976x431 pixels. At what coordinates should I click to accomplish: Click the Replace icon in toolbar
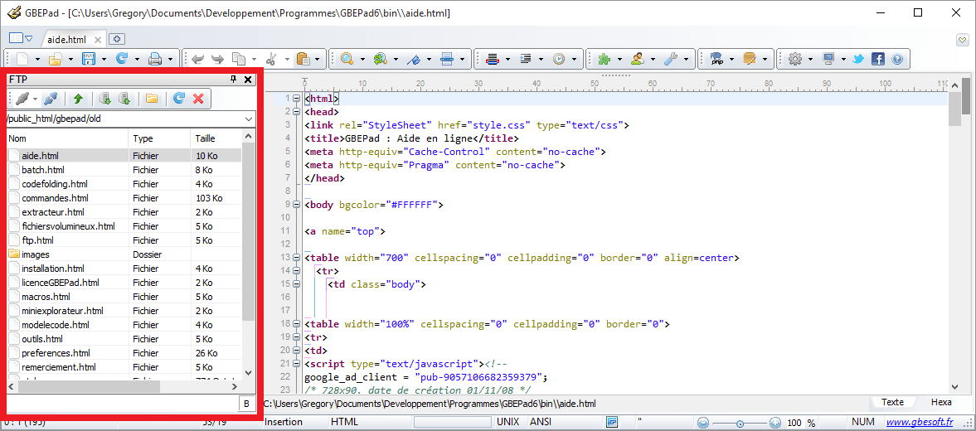pyautogui.click(x=381, y=59)
